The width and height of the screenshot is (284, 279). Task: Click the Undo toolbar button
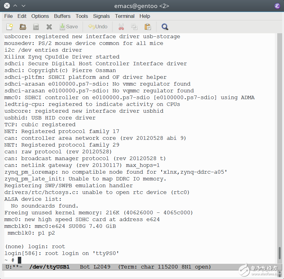(x=98, y=27)
